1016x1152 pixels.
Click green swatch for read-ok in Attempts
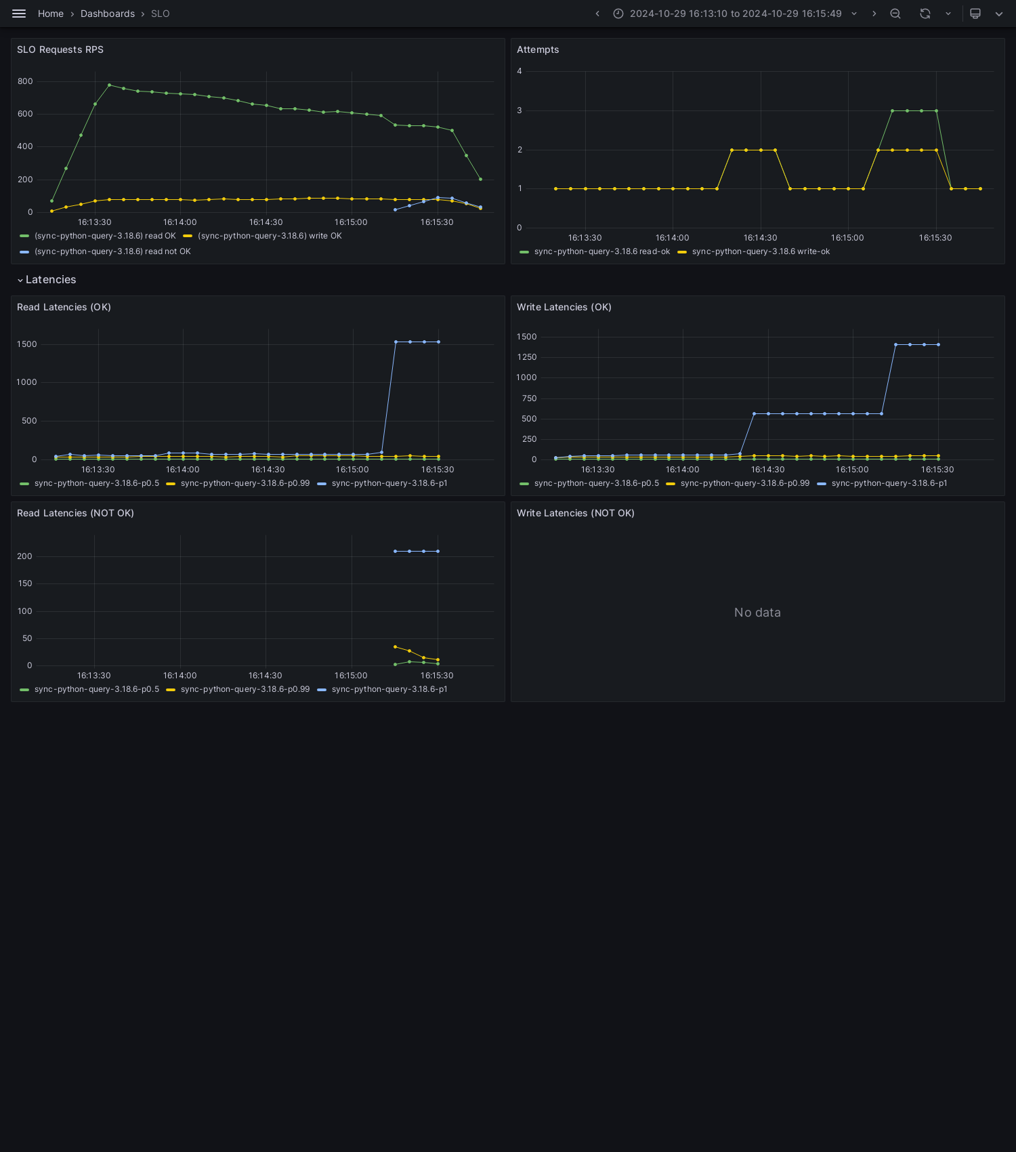pos(524,251)
